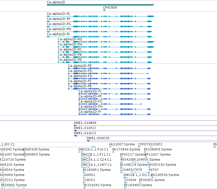Click clone DME1-016B08 label
The image size is (217, 189).
coord(85,123)
